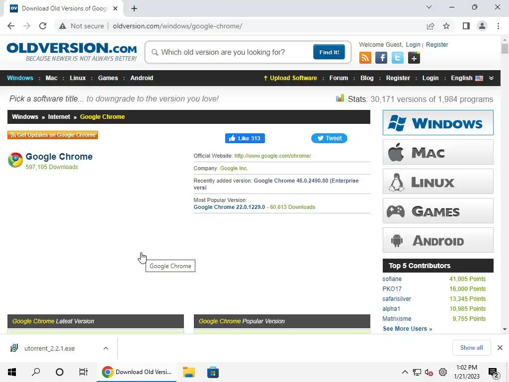
Task: Click the dark plus share icon in the header
Action: point(414,58)
